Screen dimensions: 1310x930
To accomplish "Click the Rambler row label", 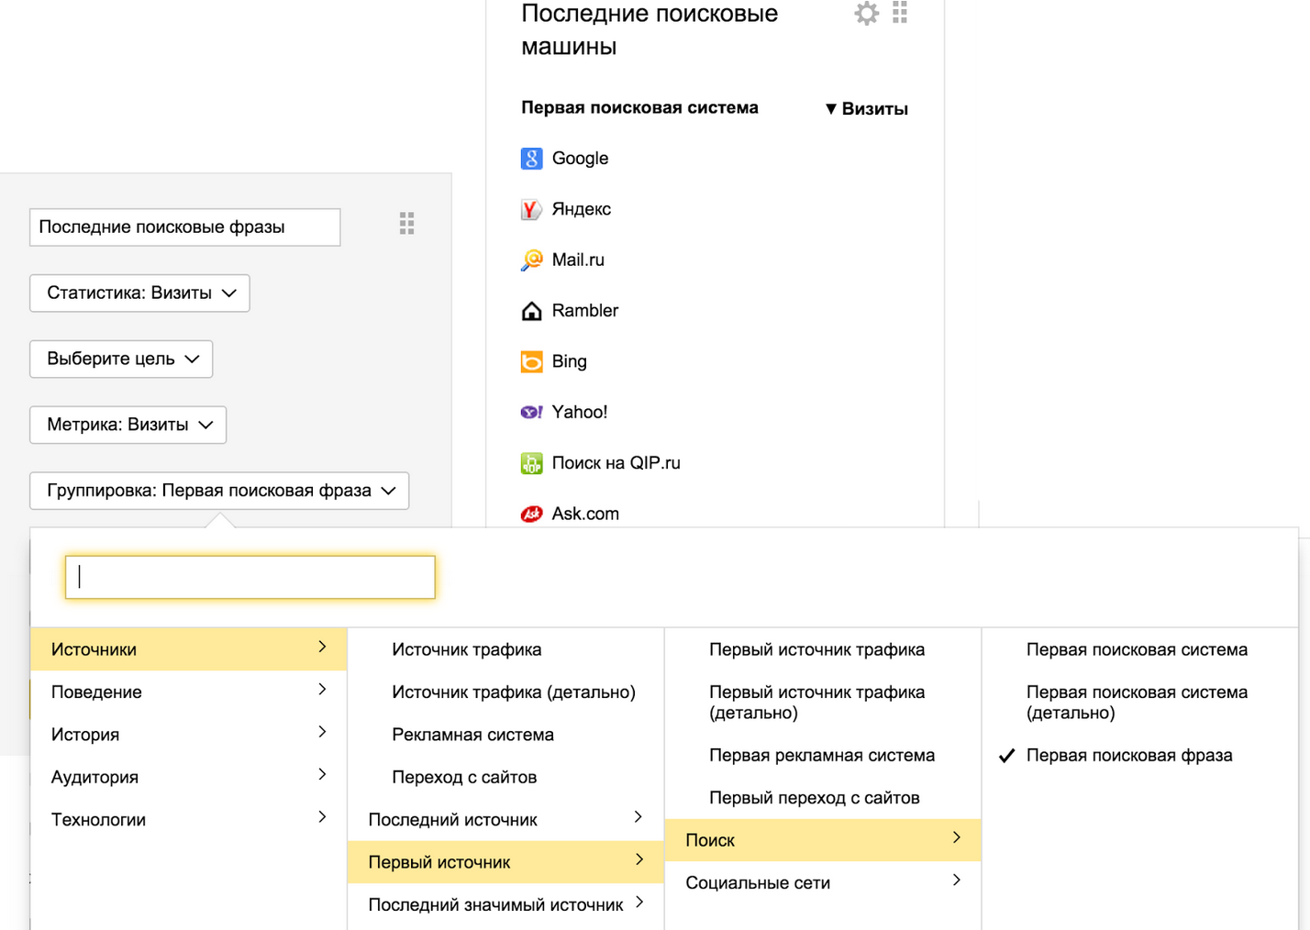I will click(584, 311).
